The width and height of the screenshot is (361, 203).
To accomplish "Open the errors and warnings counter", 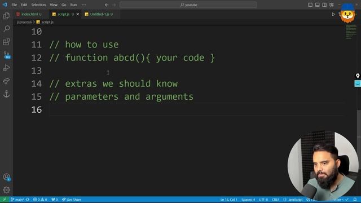I will [40, 200].
